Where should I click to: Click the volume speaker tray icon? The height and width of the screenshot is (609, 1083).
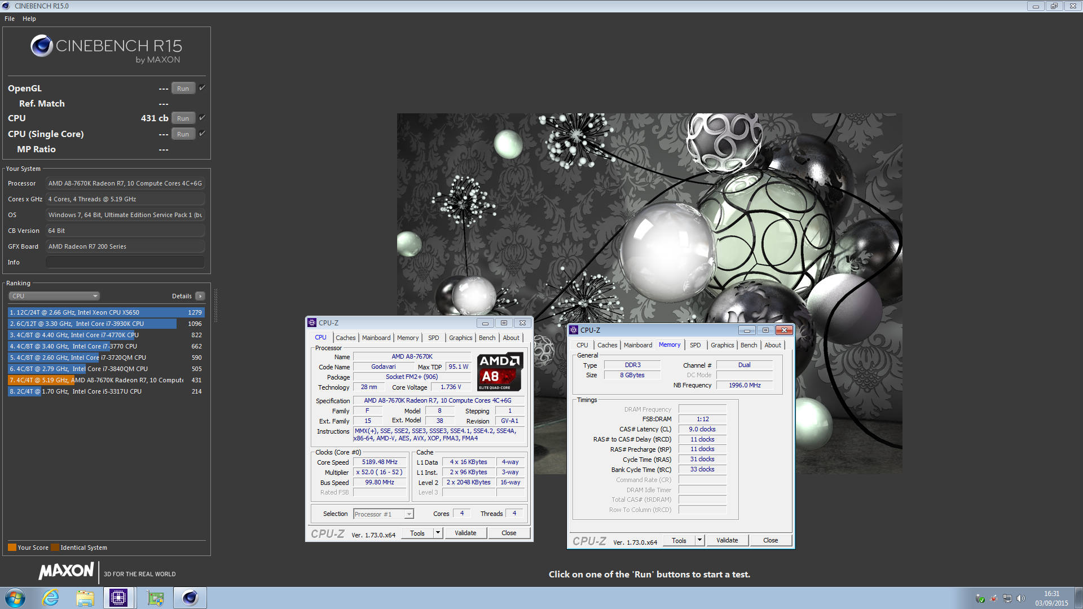(1020, 598)
